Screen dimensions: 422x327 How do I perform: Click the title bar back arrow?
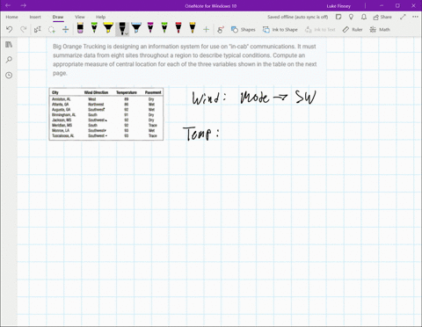[8, 5]
